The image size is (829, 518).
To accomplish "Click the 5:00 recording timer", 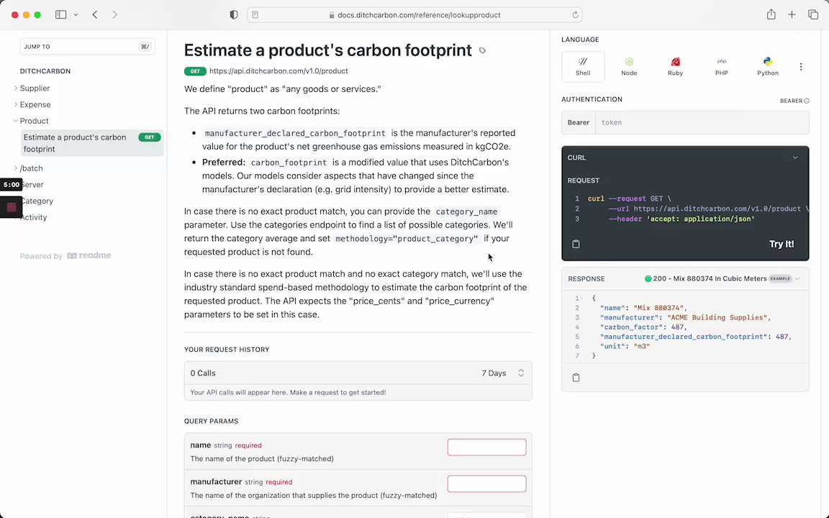I will point(11,184).
